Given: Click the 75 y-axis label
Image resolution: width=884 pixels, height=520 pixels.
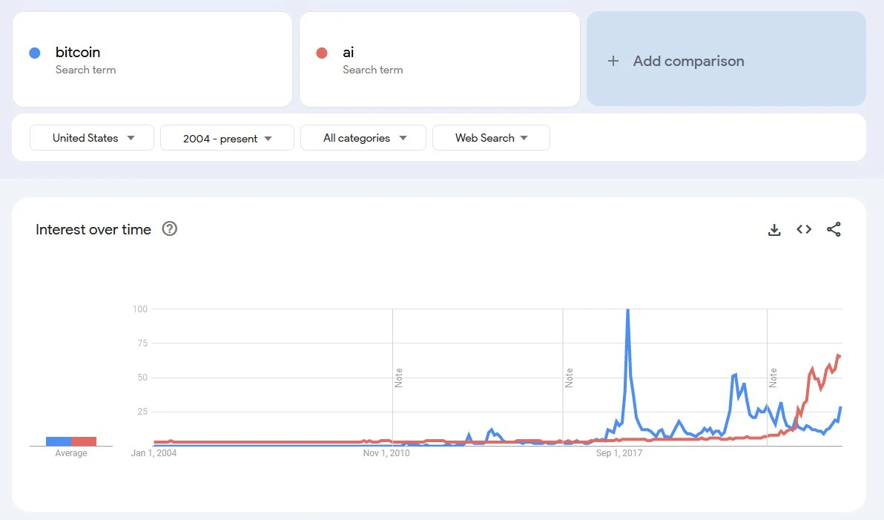Looking at the screenshot, I should [142, 343].
